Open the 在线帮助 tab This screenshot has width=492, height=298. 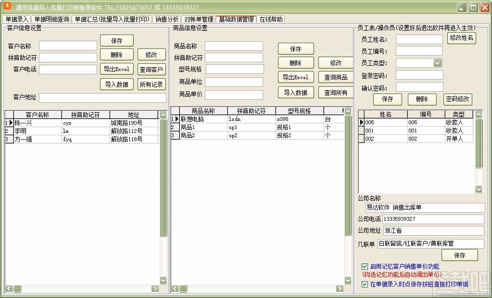point(272,19)
